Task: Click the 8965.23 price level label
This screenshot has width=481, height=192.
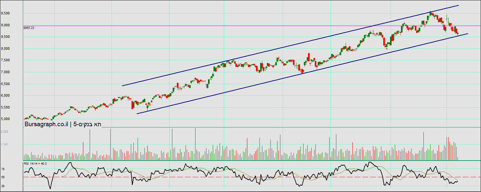Action: (x=29, y=28)
